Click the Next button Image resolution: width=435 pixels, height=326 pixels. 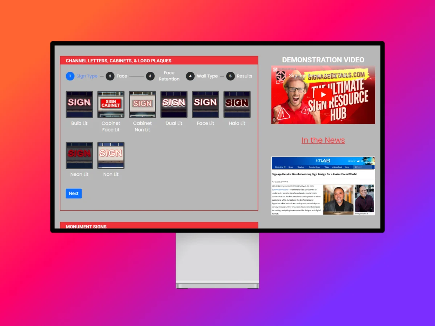[x=74, y=193]
